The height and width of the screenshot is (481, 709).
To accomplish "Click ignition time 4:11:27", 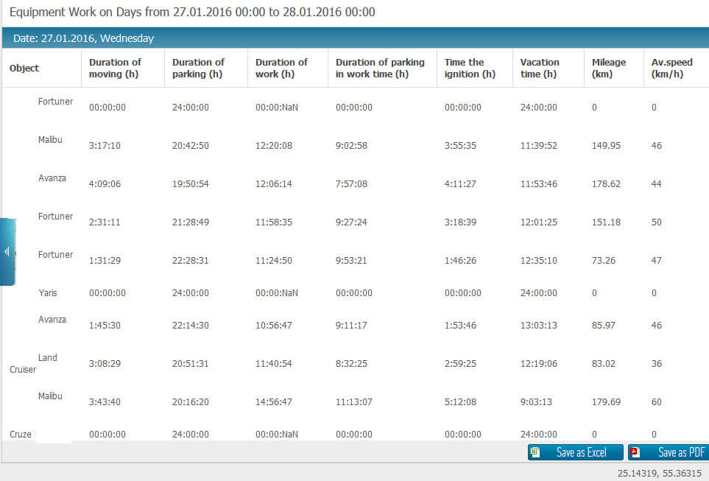I will [460, 184].
